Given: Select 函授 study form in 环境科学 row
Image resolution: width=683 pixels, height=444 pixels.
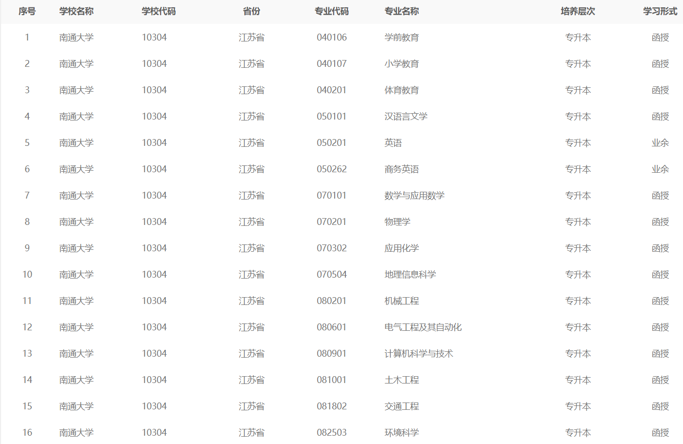Looking at the screenshot, I should [x=661, y=433].
